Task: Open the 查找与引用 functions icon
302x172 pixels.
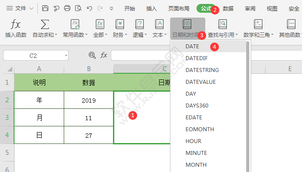Action: point(222,25)
